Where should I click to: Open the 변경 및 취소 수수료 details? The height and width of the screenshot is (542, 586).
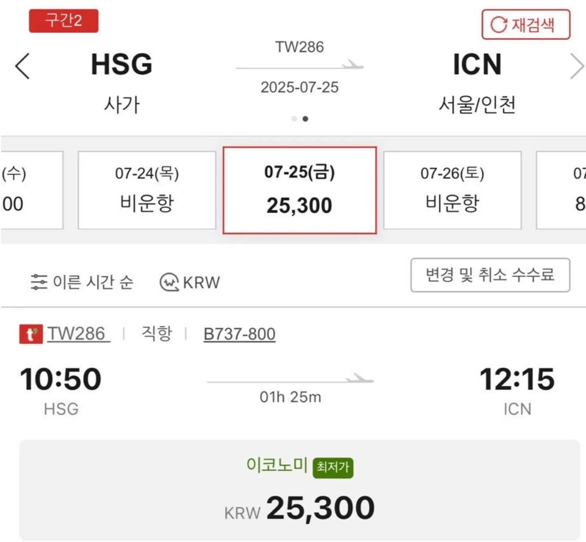[x=490, y=276]
